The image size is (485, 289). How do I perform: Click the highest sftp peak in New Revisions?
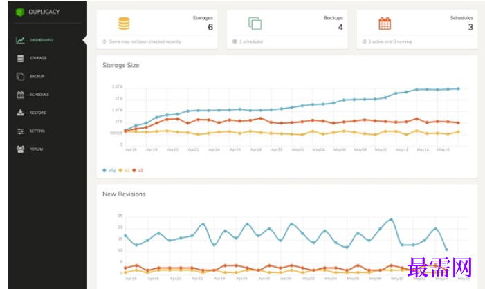pos(392,220)
